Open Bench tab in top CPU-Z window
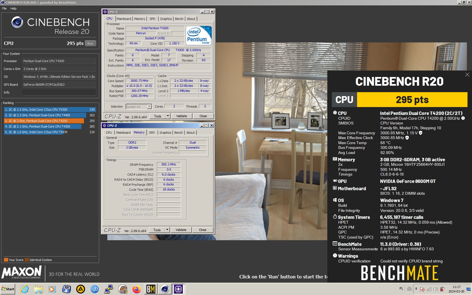The image size is (472, 295). click(x=179, y=19)
